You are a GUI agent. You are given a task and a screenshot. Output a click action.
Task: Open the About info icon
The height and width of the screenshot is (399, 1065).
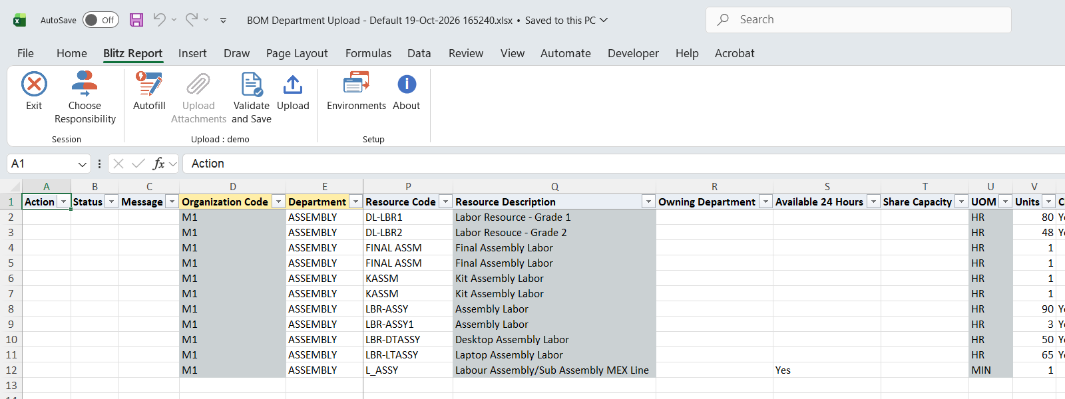pos(407,84)
